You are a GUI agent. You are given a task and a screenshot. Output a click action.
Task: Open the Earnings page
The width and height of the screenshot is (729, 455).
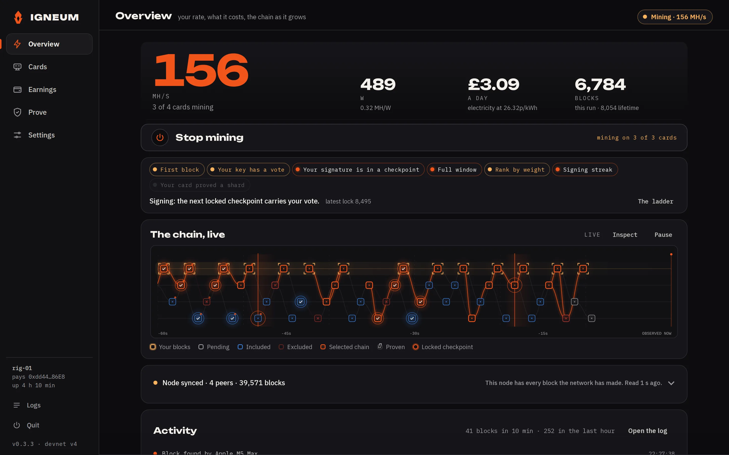tap(49, 89)
